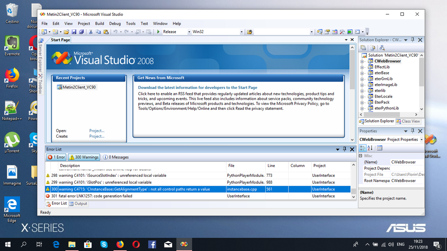Click the Save All toolbar icon
This screenshot has width=447, height=251.
tap(81, 32)
